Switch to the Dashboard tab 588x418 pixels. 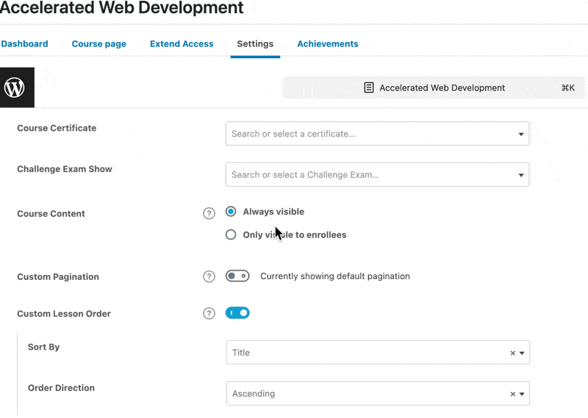pos(24,44)
